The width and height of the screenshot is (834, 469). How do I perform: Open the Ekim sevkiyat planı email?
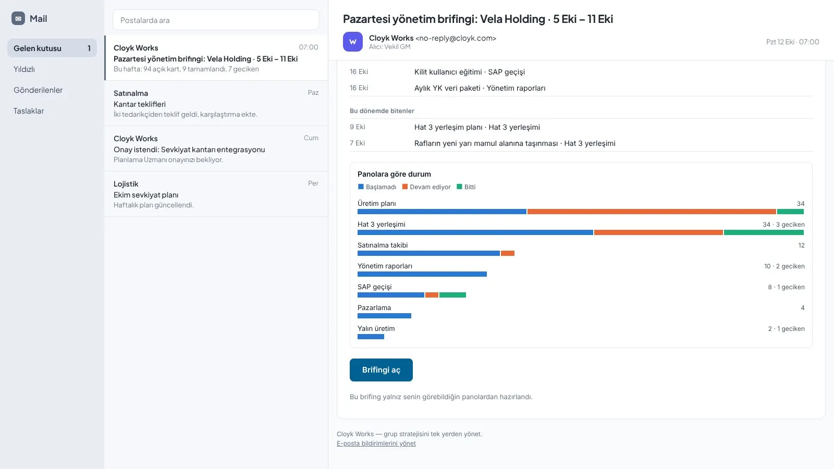point(216,194)
